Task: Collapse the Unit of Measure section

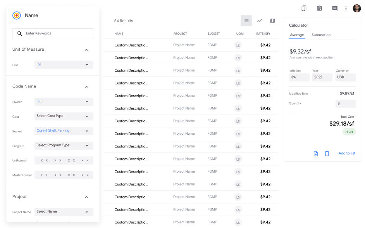Action: click(86, 50)
